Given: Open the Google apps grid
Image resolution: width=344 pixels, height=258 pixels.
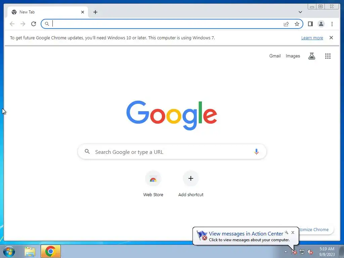Looking at the screenshot, I should 328,56.
